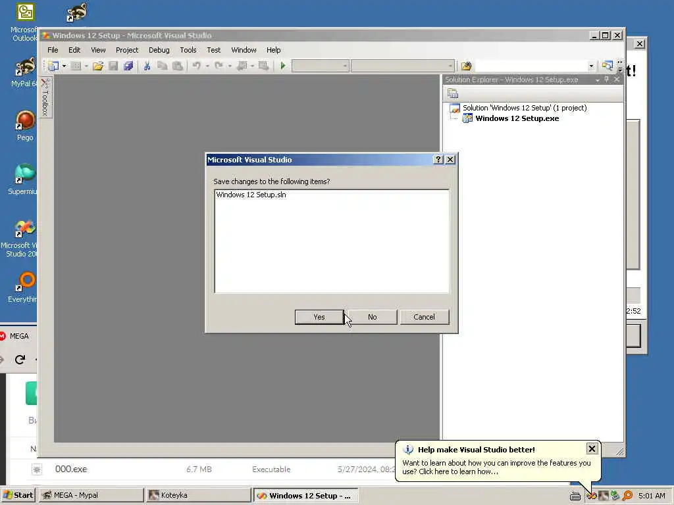Viewport: 674px width, 505px height.
Task: Click the Paste toolbar icon
Action: [178, 66]
